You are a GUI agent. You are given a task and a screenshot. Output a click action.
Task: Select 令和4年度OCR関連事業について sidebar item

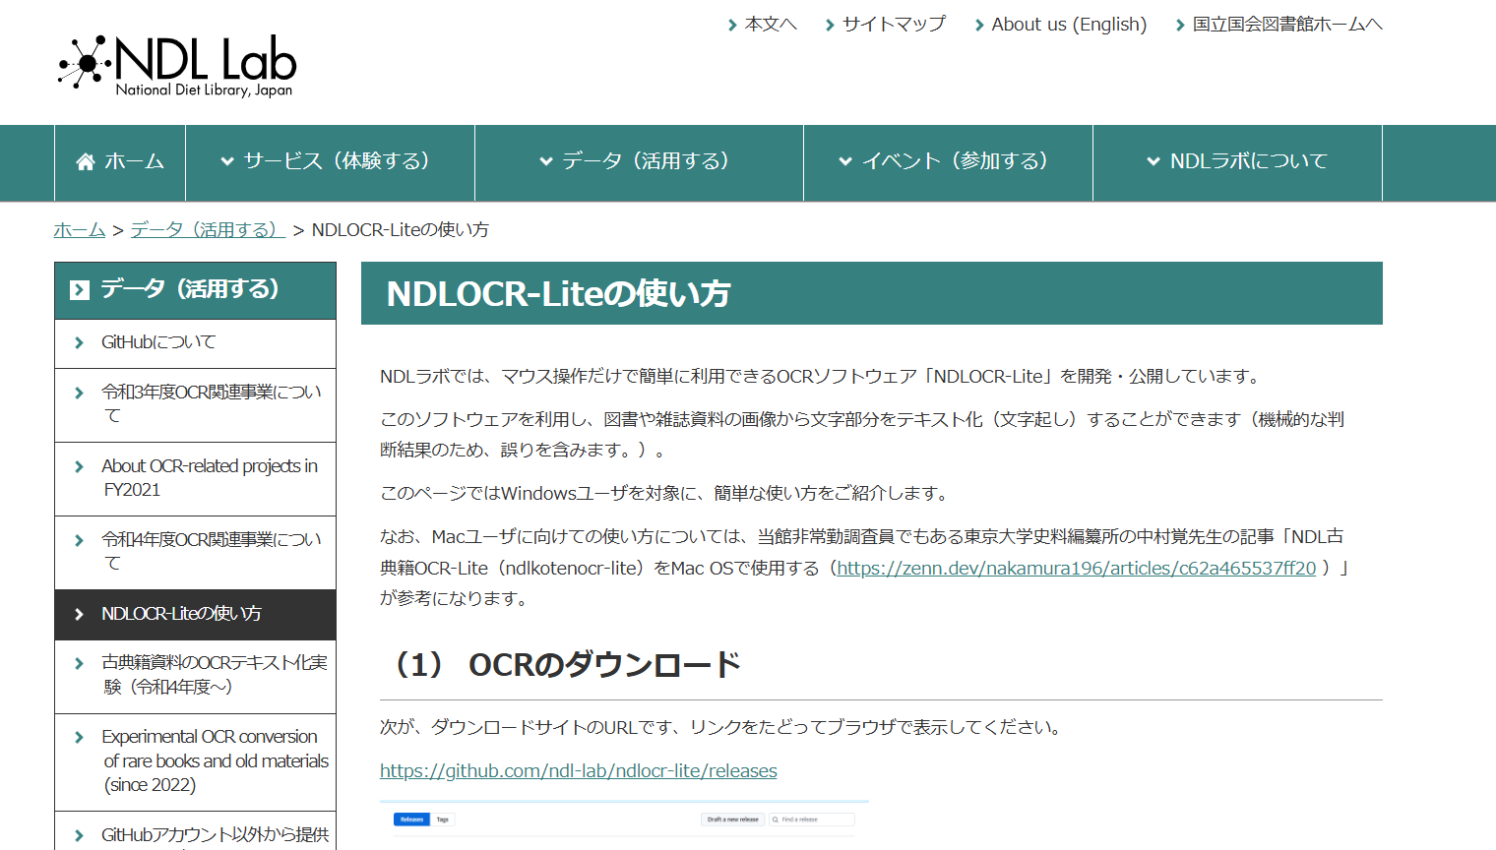(195, 553)
